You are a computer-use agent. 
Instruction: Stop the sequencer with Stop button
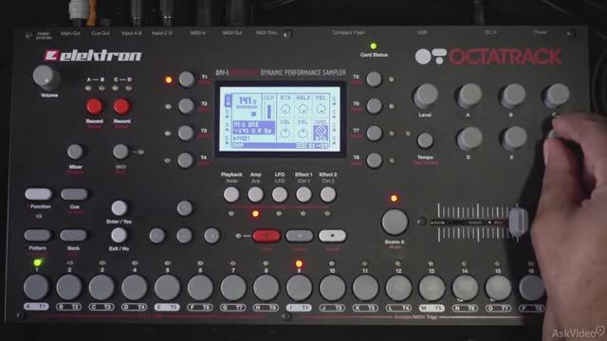tap(332, 236)
